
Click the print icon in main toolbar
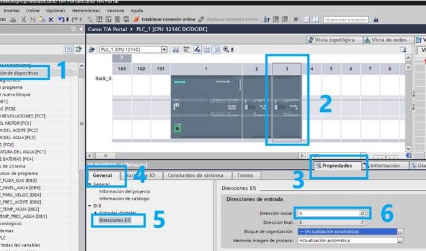(x=13, y=20)
